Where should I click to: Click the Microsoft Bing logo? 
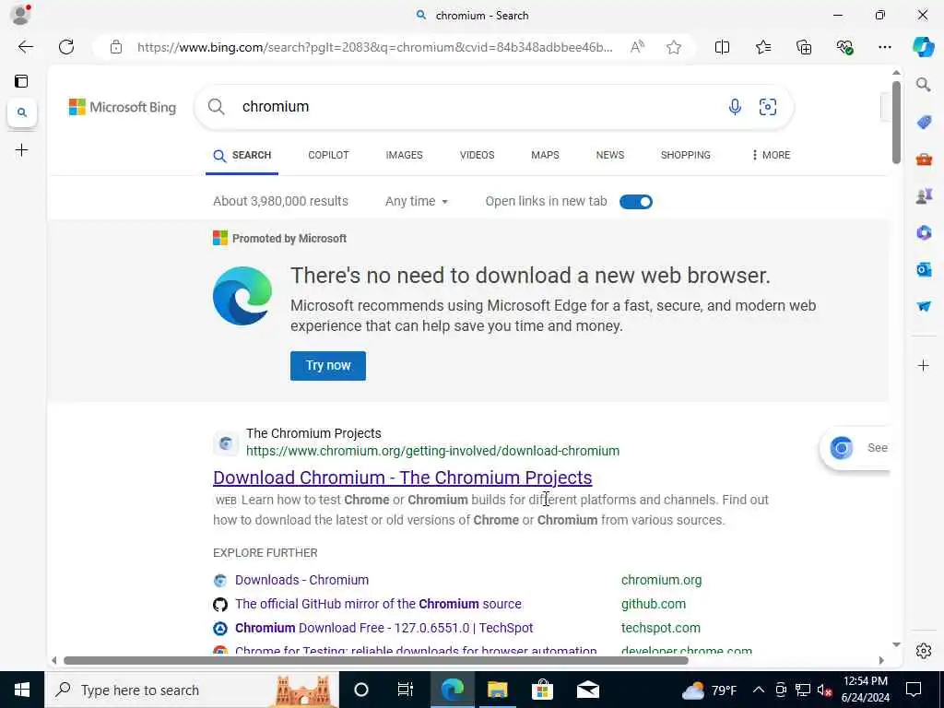tap(123, 107)
